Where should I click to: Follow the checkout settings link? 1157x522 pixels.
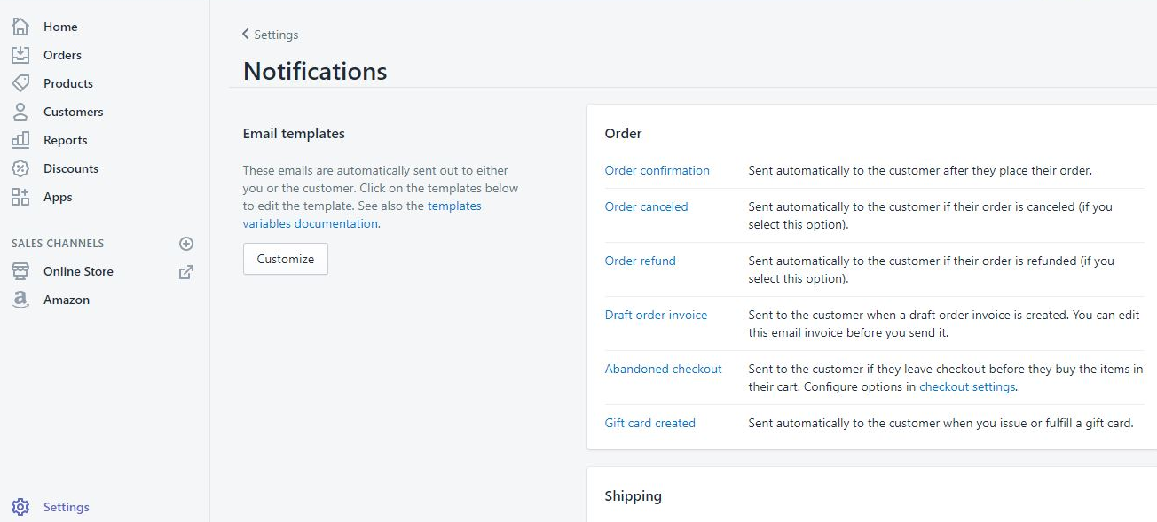pyautogui.click(x=967, y=386)
